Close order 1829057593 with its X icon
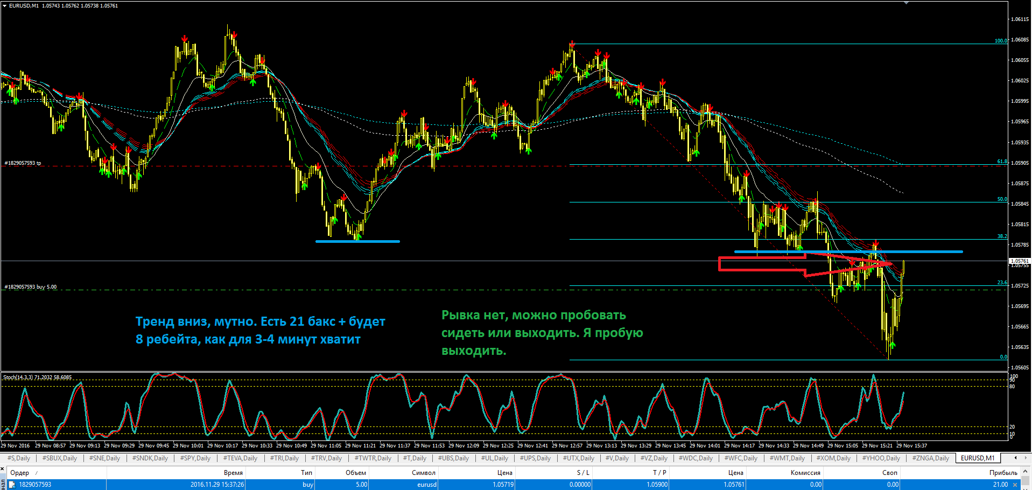The height and width of the screenshot is (490, 1032). [1015, 485]
